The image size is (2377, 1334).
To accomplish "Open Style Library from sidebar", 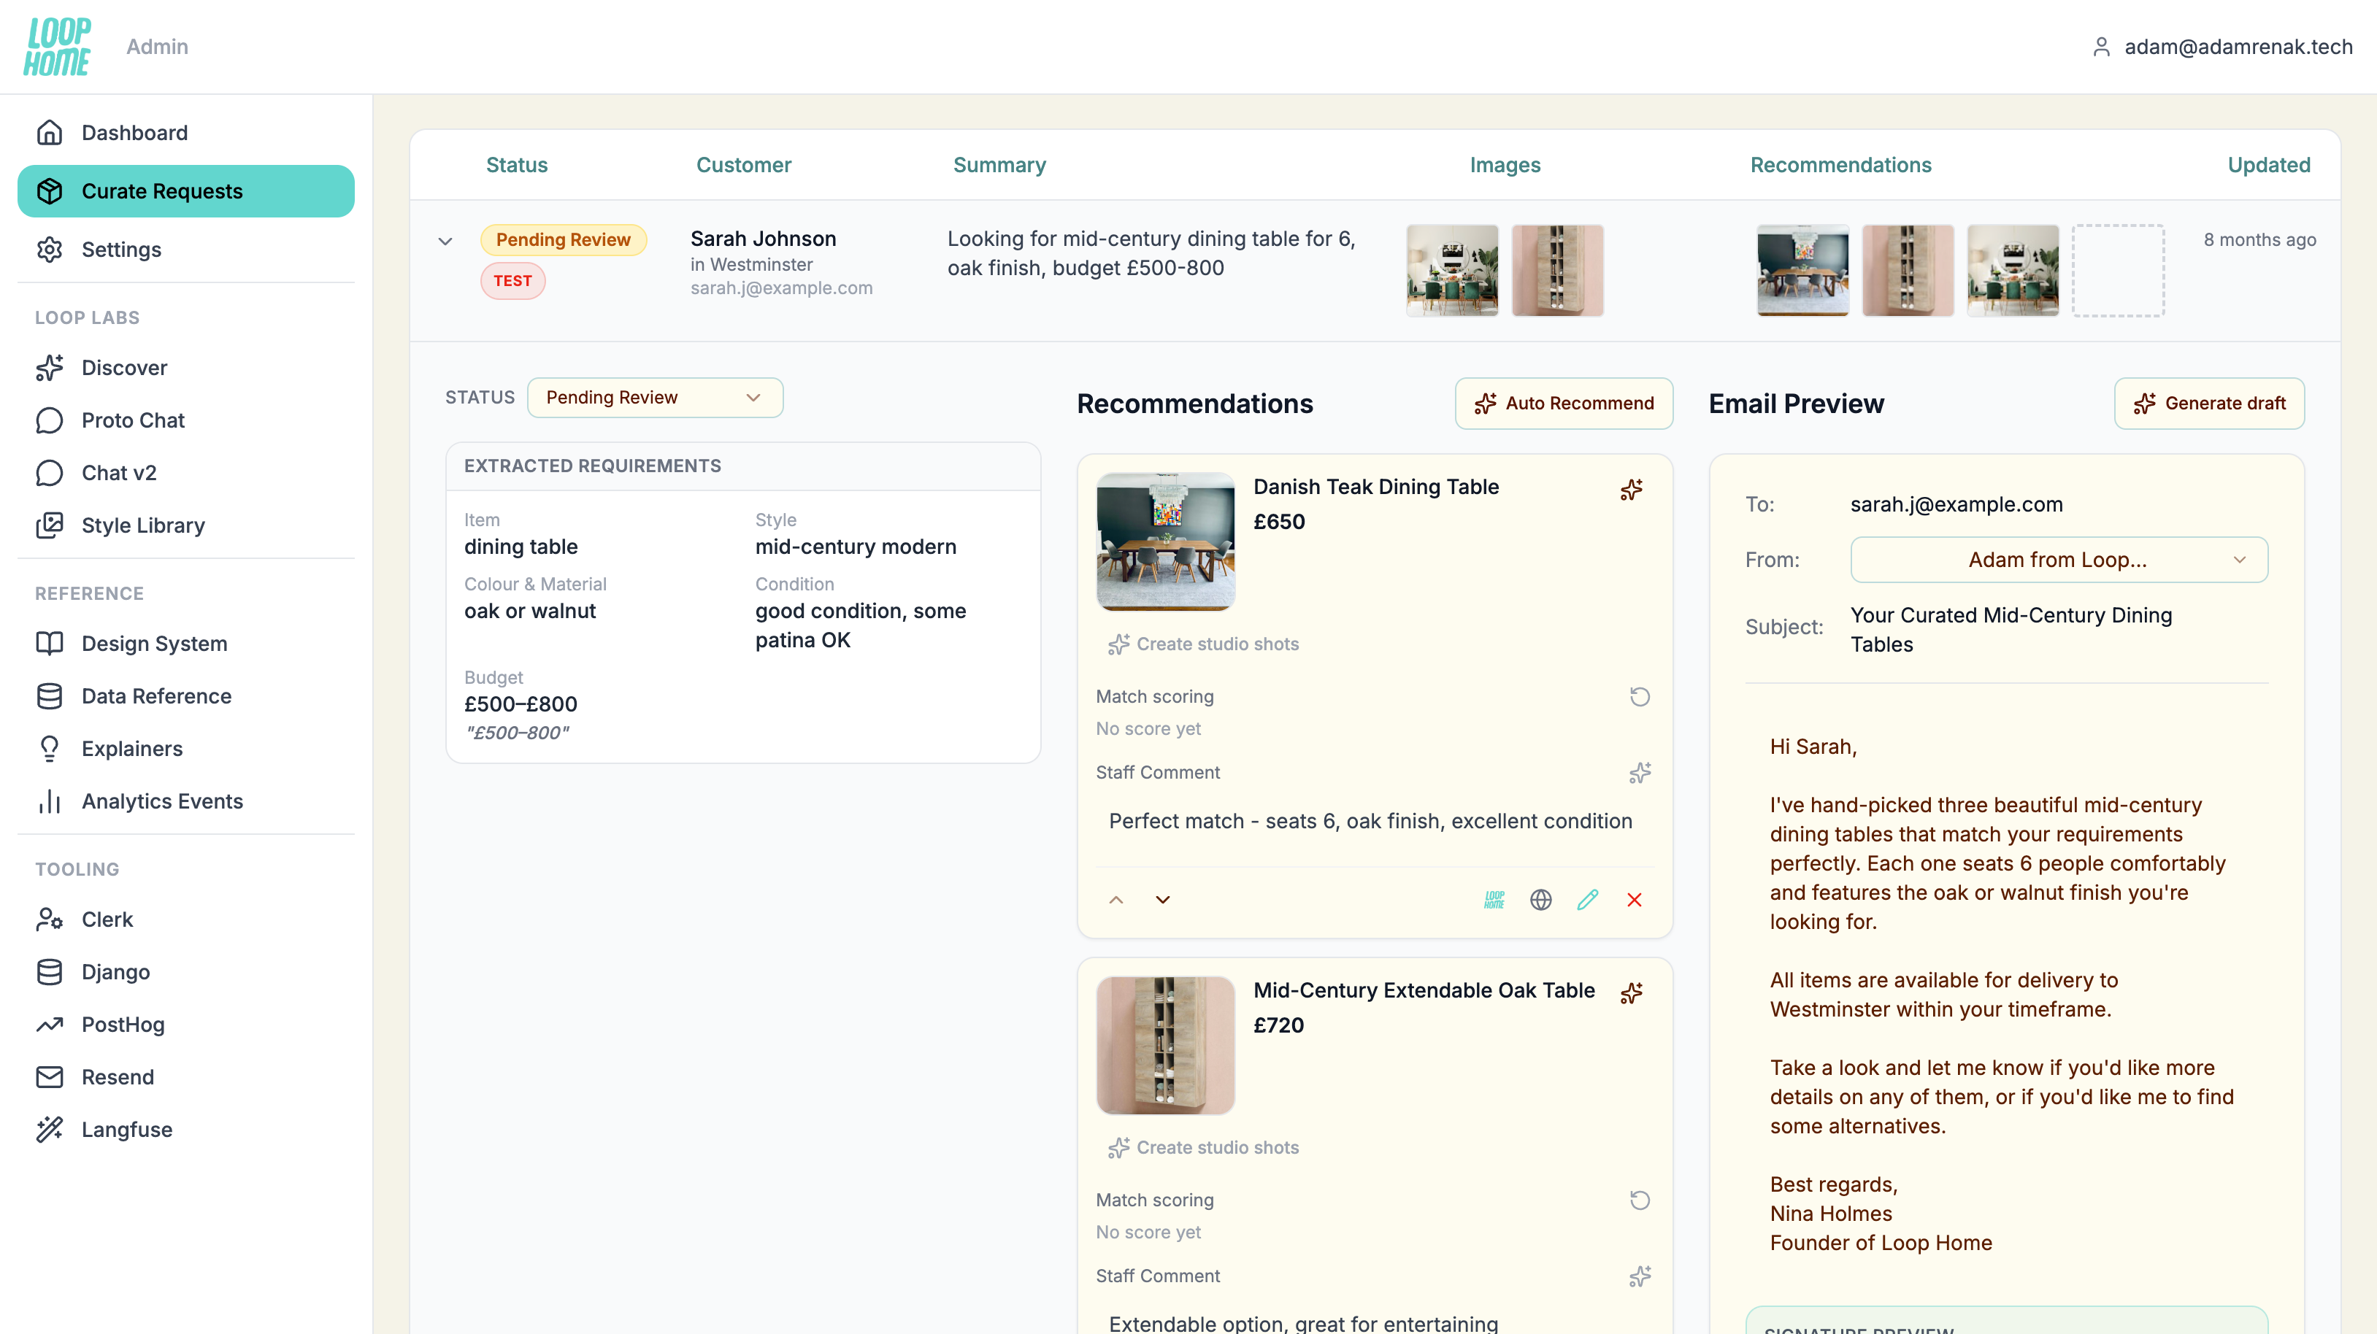I will [x=185, y=525].
